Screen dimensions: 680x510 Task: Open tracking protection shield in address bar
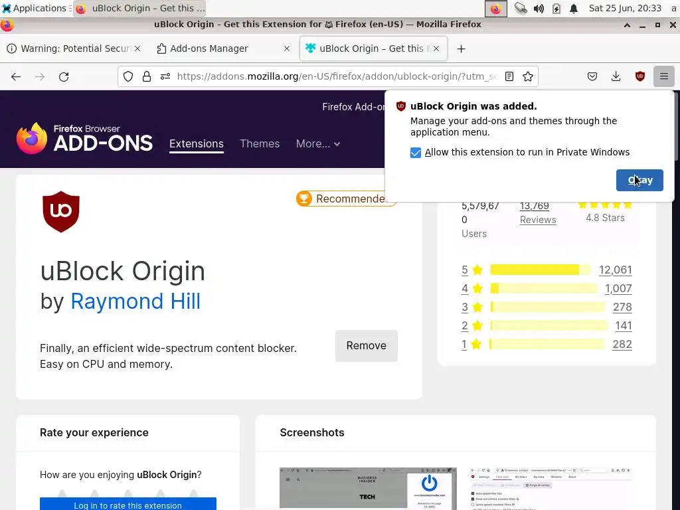click(x=128, y=77)
